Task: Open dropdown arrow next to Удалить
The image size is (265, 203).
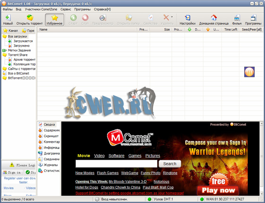Action: (172, 17)
